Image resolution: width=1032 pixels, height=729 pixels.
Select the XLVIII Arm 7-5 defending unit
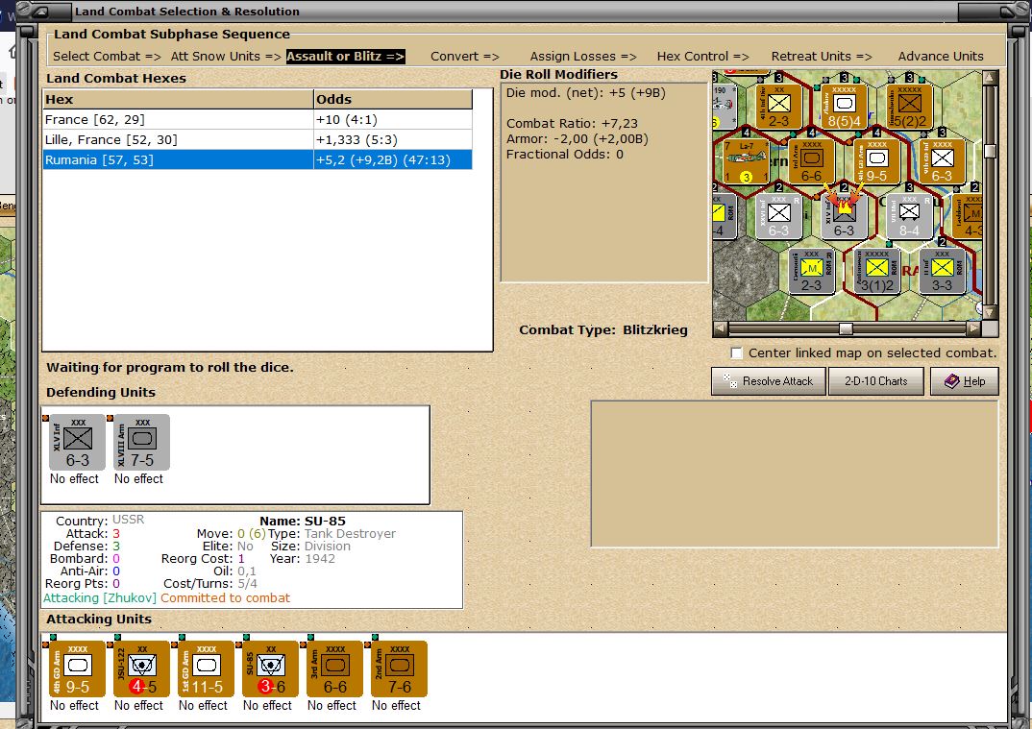click(x=141, y=442)
